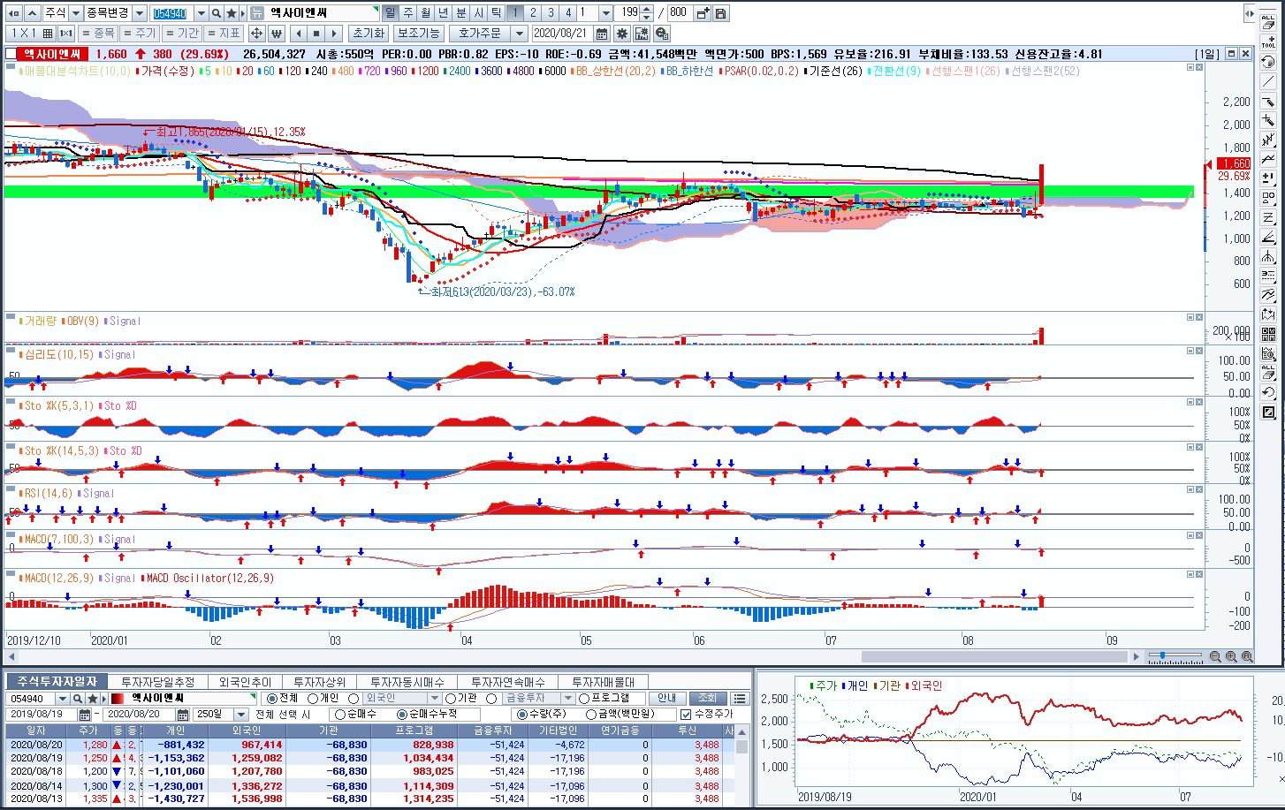The height and width of the screenshot is (810, 1285).
Task: Open the 주식 market type dropdown
Action: pos(75,13)
